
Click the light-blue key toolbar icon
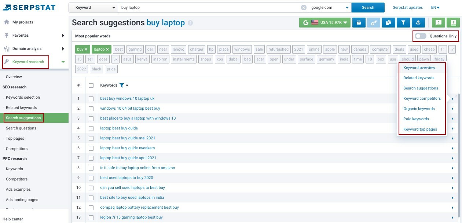374,23
